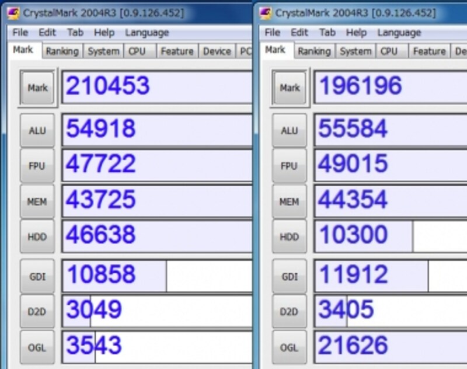Run ALU test in left window
467x369 pixels.
tap(37, 130)
